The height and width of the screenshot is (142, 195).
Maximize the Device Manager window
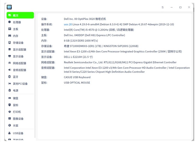click(x=180, y=7)
